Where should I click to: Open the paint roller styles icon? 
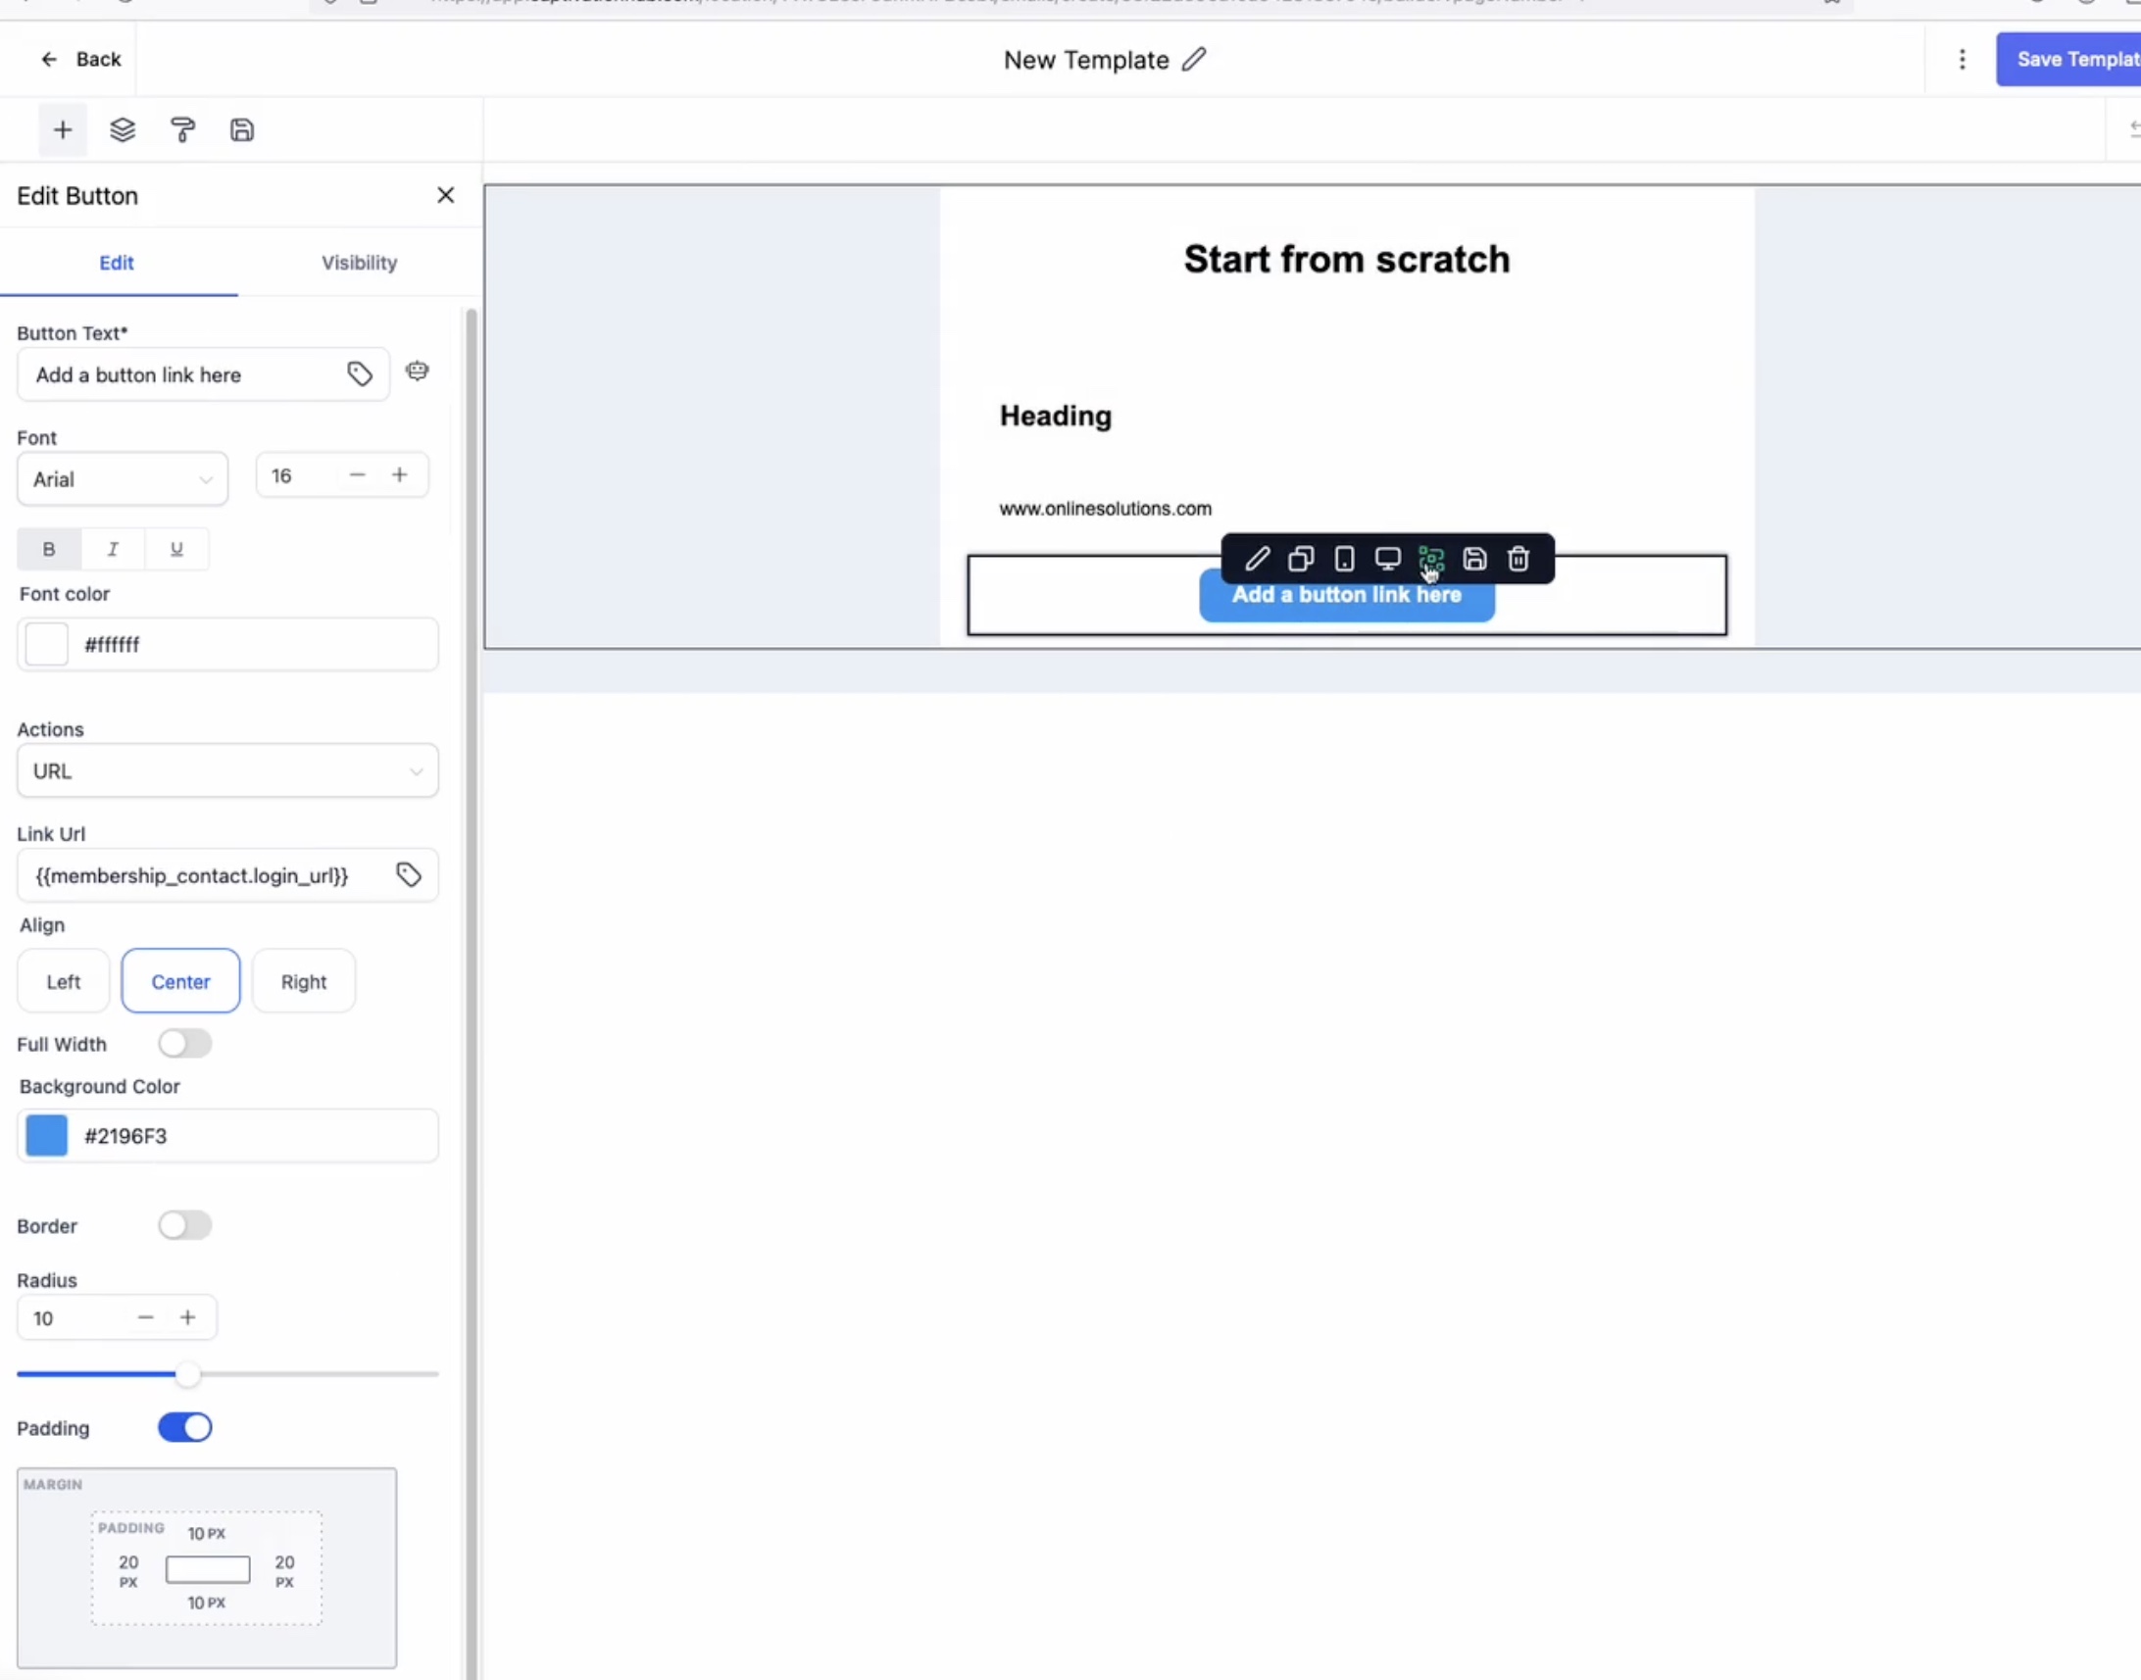click(183, 129)
